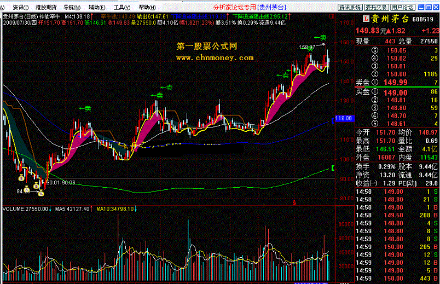Click the date 2009/07/30/四

click(x=20, y=23)
